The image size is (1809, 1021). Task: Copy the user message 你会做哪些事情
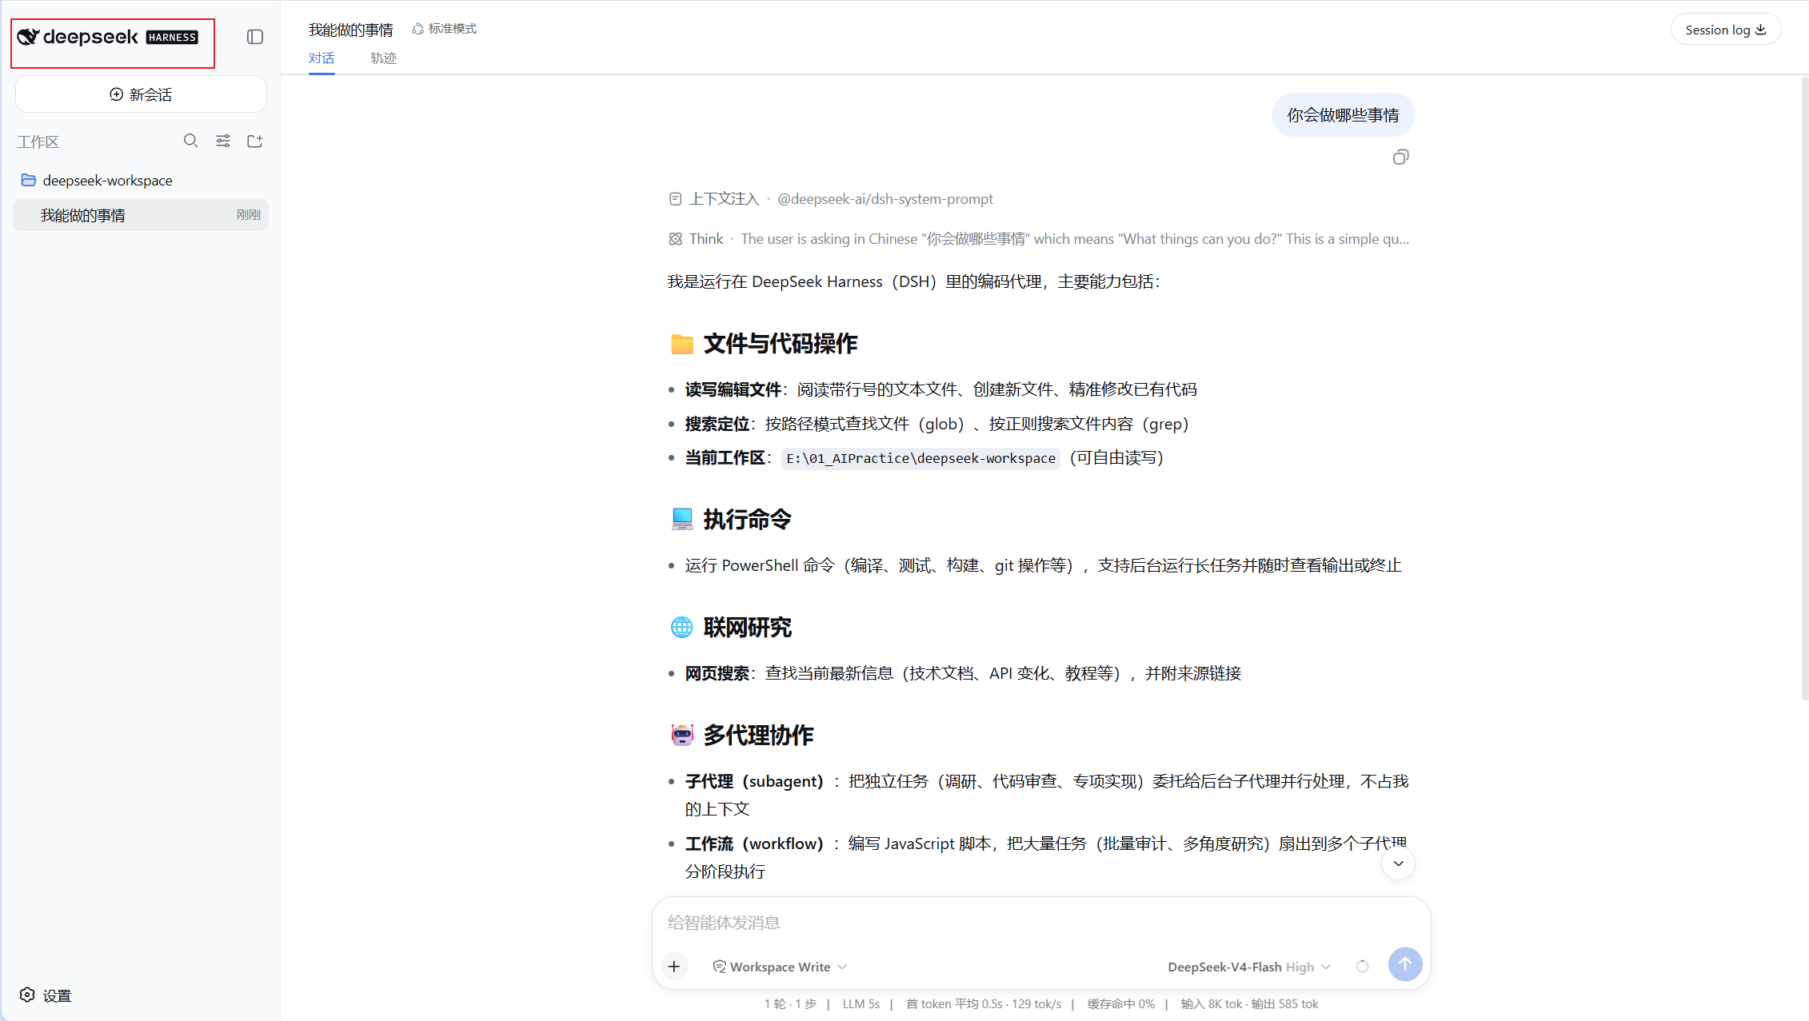(1400, 157)
